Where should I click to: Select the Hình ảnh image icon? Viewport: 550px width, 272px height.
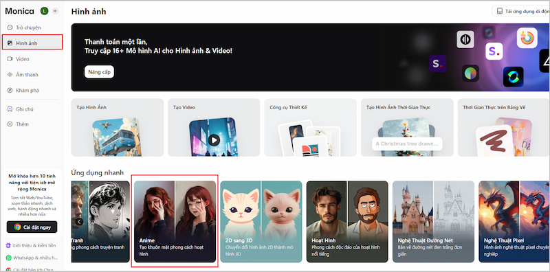pos(10,43)
